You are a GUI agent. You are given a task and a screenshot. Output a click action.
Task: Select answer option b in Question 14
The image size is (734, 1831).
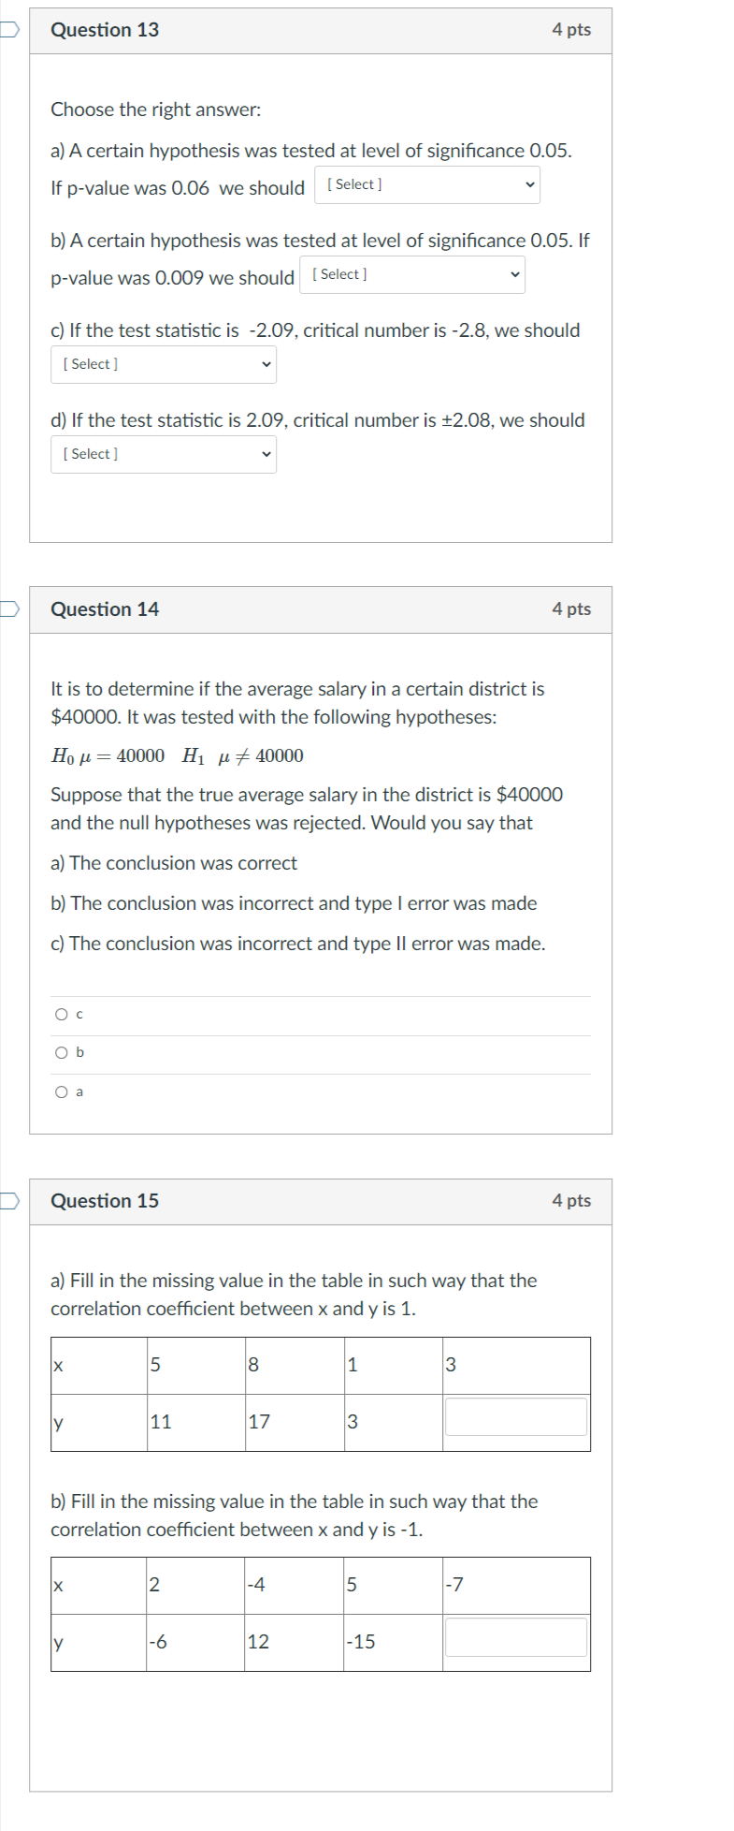(x=61, y=1052)
